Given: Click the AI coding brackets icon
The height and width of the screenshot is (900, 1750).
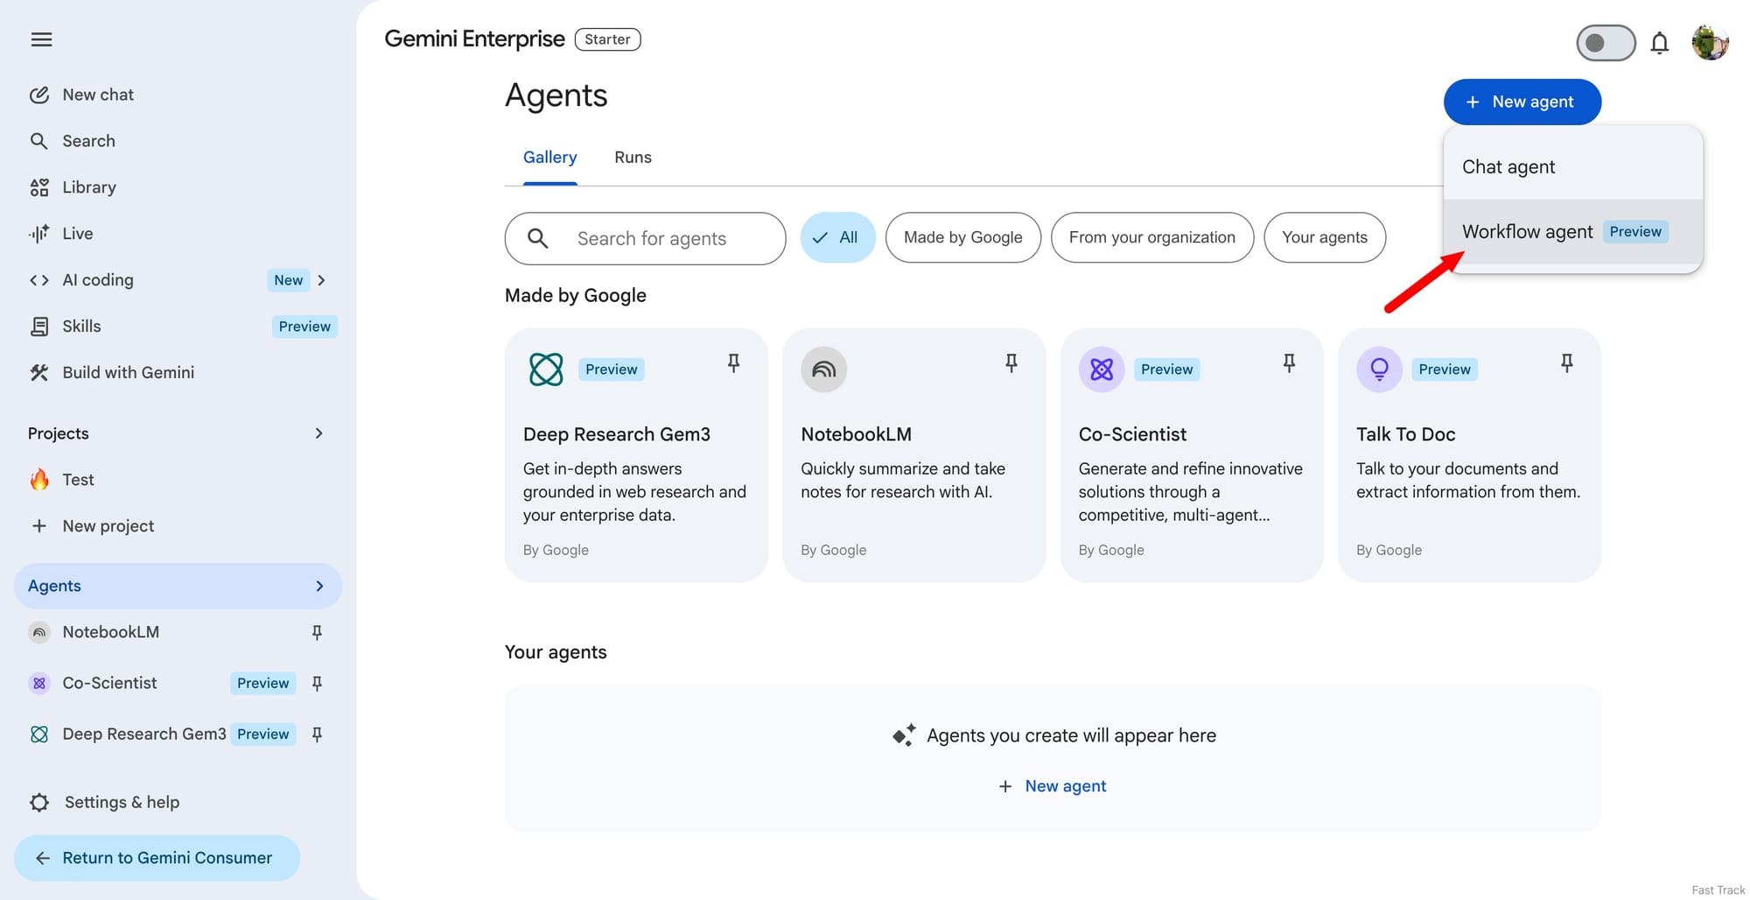Looking at the screenshot, I should (x=39, y=280).
